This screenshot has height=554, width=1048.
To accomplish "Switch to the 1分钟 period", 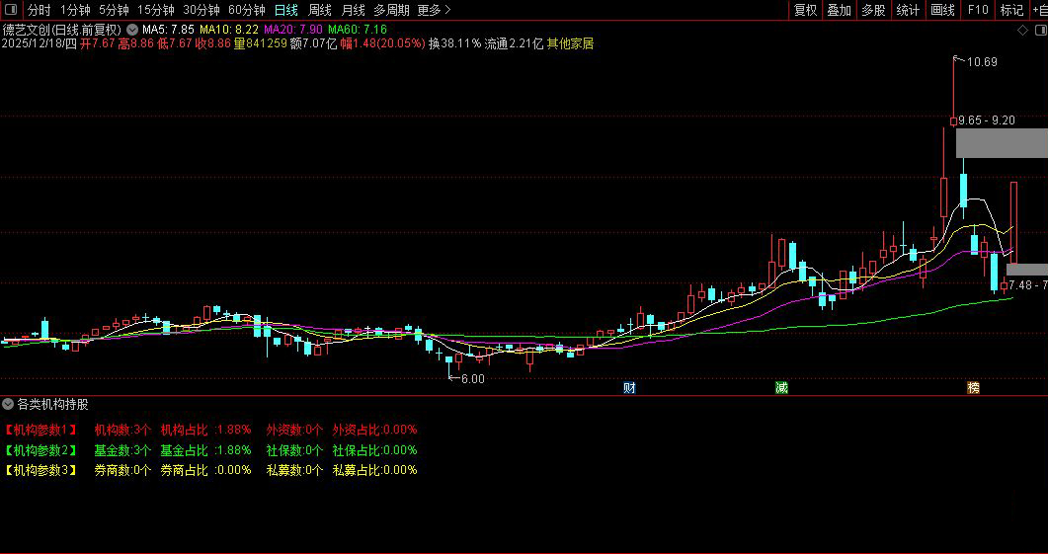I will (75, 10).
